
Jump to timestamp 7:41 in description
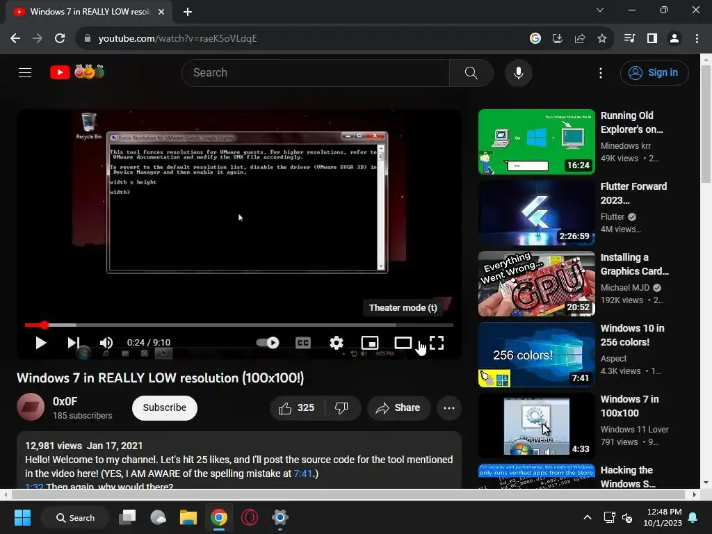302,473
